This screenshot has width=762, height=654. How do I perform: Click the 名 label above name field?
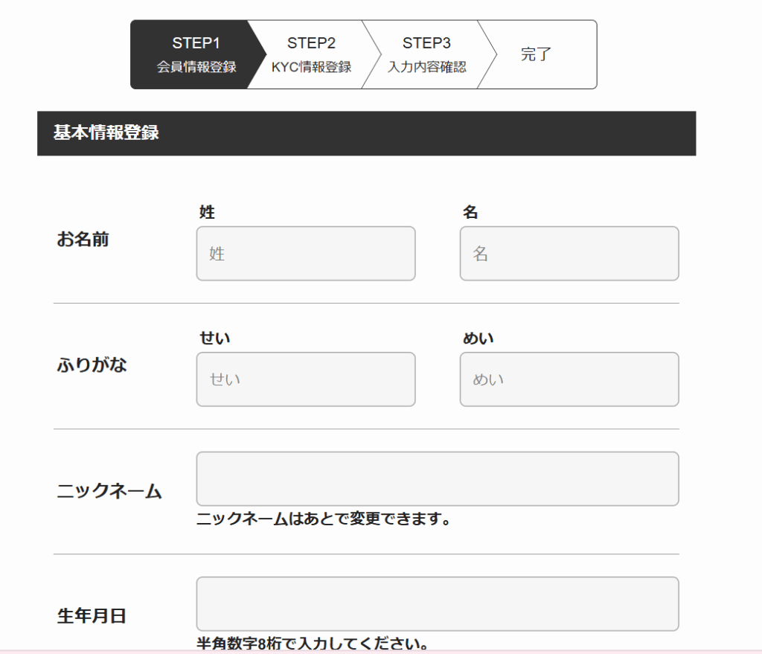click(470, 213)
